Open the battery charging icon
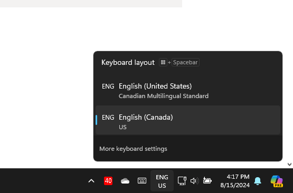The image size is (293, 193). pos(207,181)
